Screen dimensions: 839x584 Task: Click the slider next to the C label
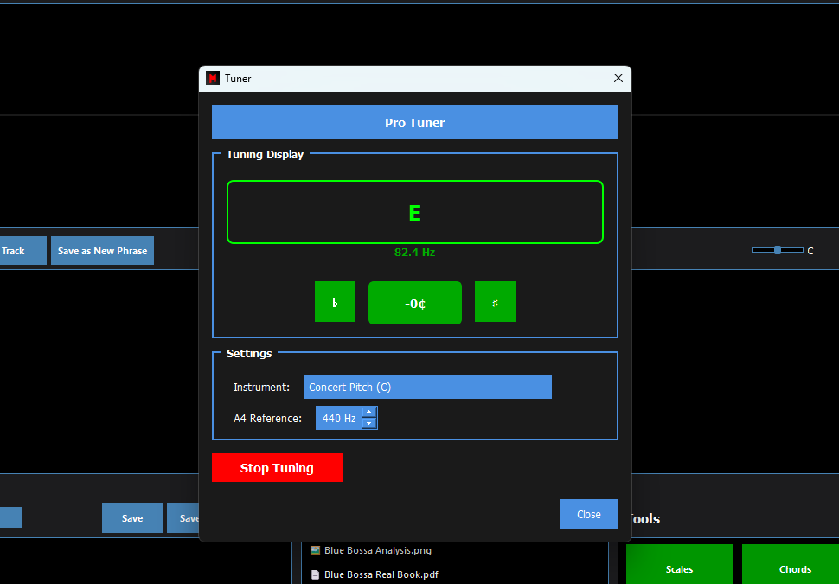coord(777,250)
